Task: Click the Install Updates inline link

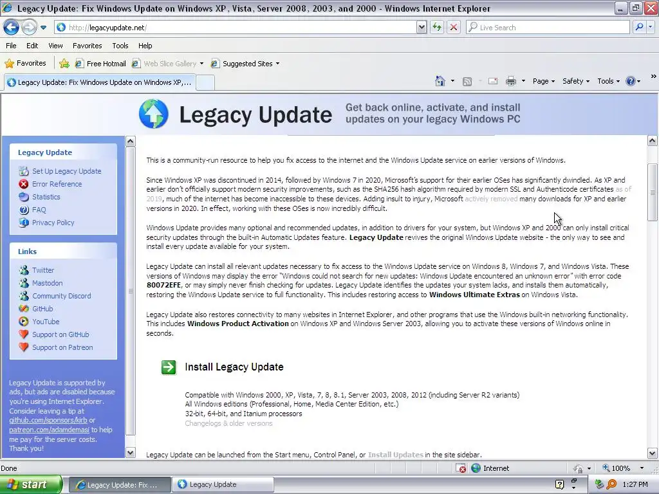Action: [x=396, y=455]
